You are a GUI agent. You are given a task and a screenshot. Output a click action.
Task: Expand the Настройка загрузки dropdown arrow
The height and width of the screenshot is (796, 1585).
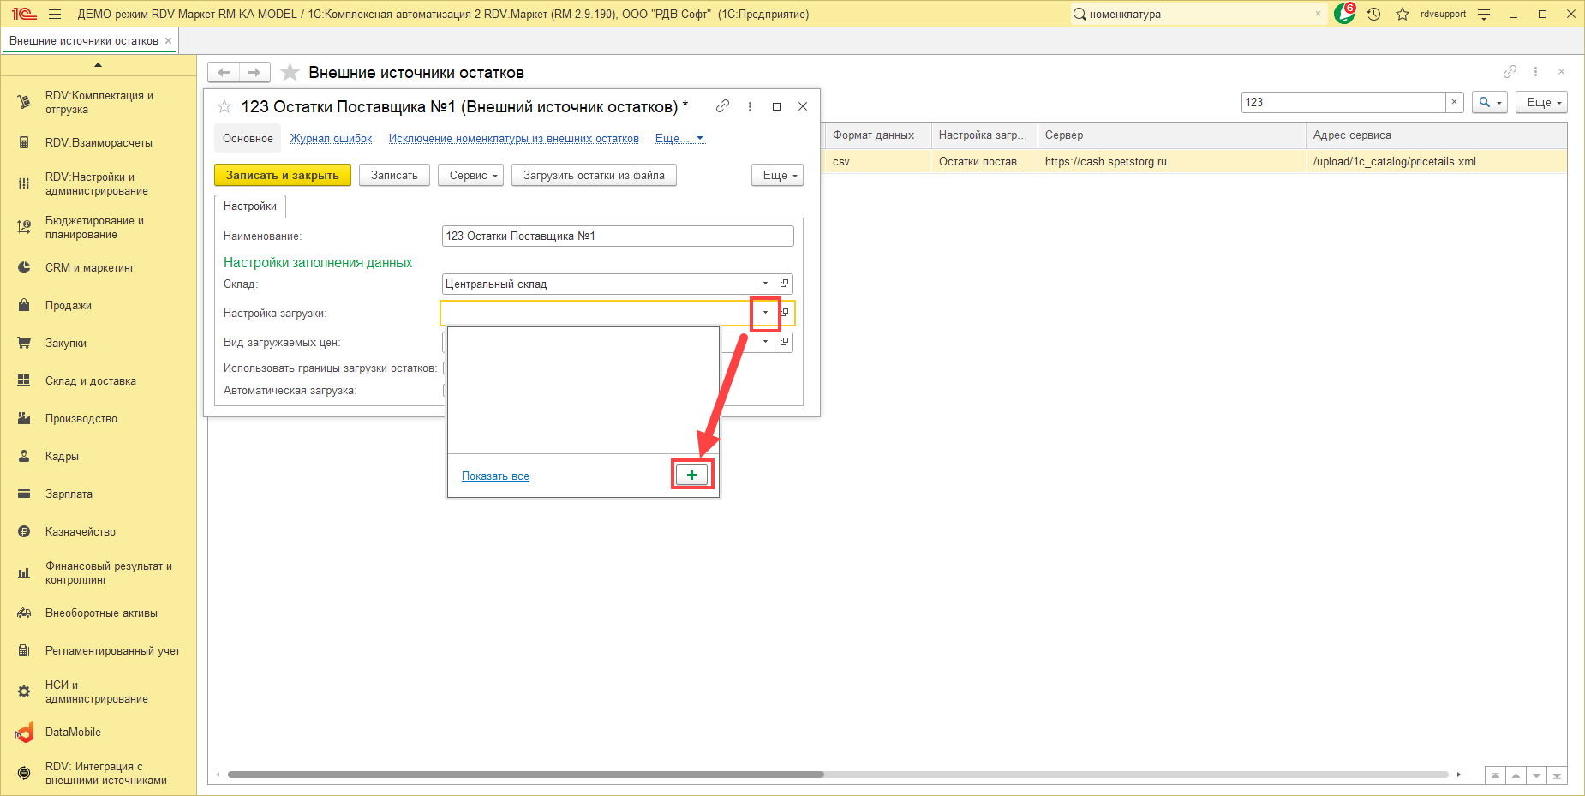click(765, 313)
